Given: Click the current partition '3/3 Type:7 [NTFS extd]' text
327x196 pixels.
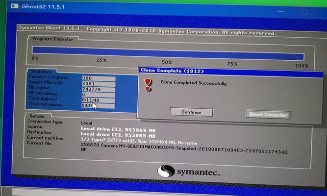Looking at the screenshot, I should (108, 140).
